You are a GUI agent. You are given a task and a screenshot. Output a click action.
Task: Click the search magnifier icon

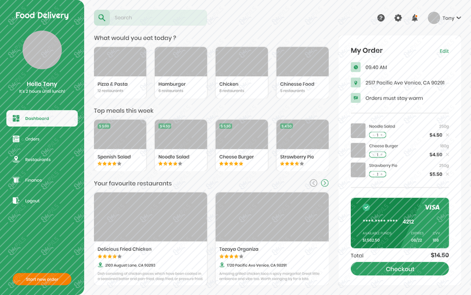pos(102,18)
